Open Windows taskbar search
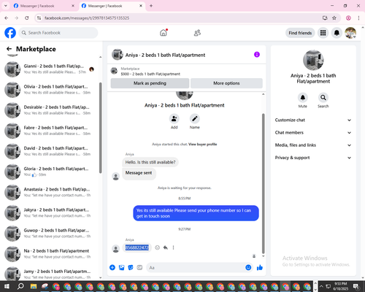 (20, 286)
